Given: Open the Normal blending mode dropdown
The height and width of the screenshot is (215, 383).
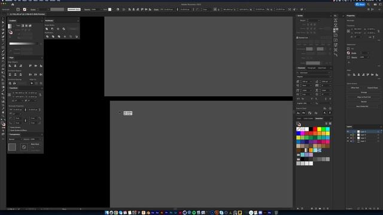Looking at the screenshot, I should coord(15,139).
